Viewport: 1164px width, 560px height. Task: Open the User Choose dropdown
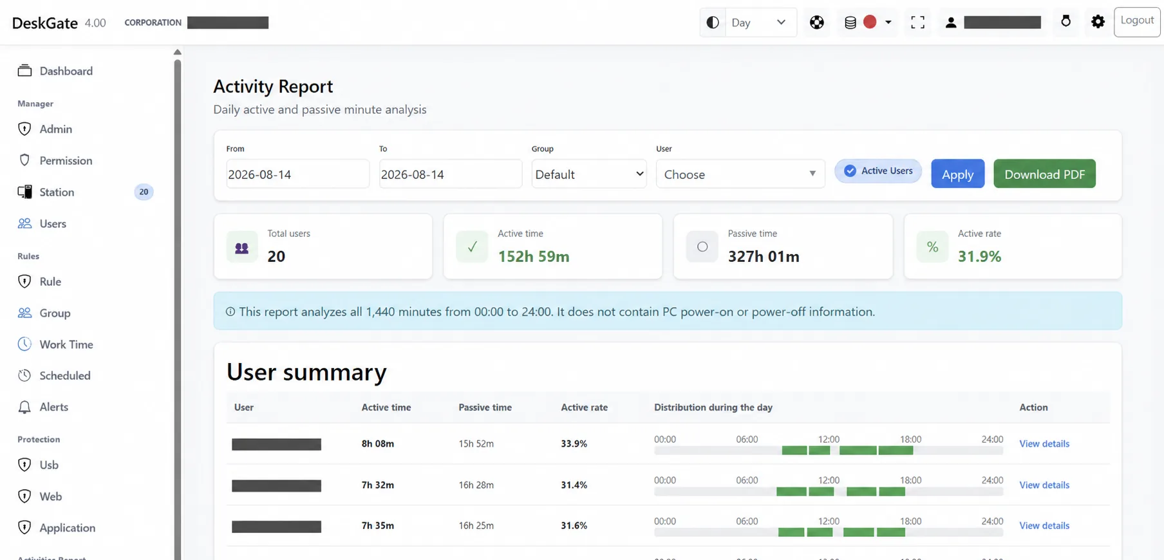point(740,174)
